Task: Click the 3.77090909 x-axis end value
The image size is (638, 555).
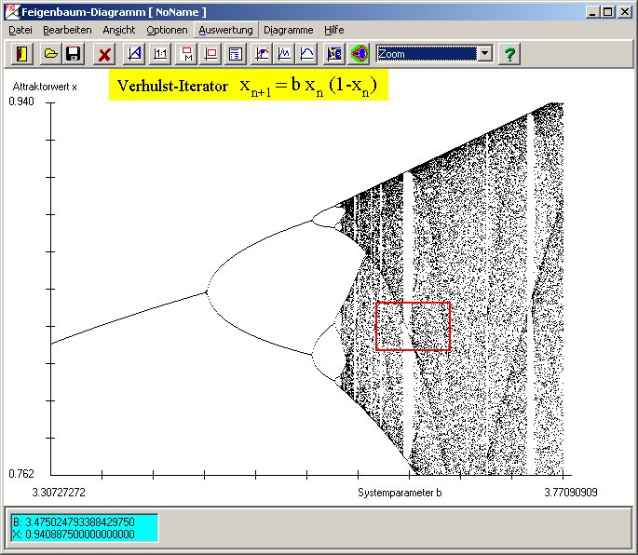Action: (x=571, y=493)
